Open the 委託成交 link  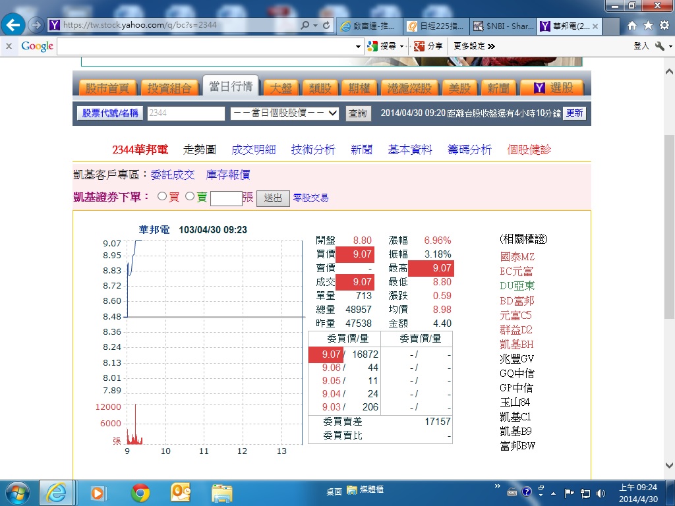point(173,175)
